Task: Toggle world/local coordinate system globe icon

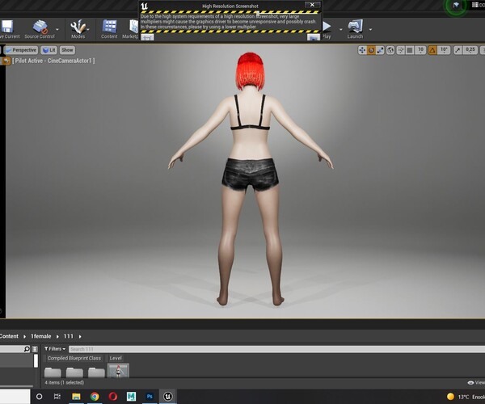Action: coord(390,50)
